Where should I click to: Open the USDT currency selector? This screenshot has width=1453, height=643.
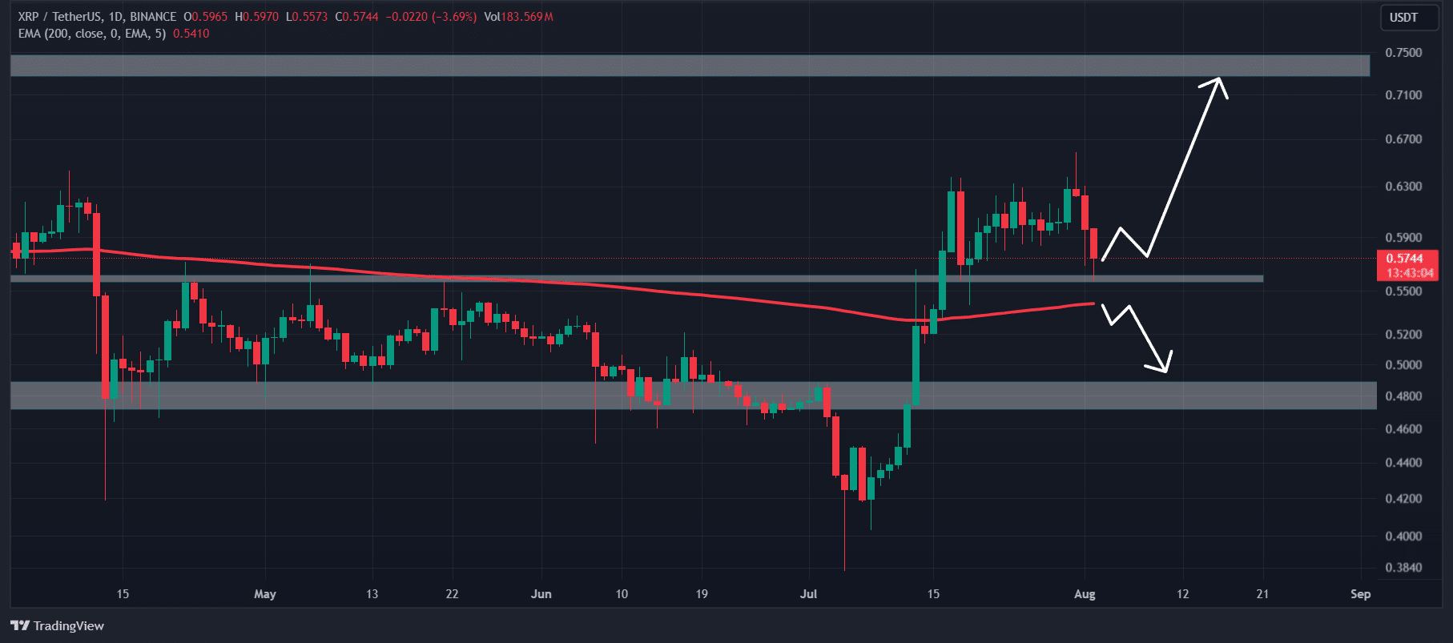[x=1408, y=18]
